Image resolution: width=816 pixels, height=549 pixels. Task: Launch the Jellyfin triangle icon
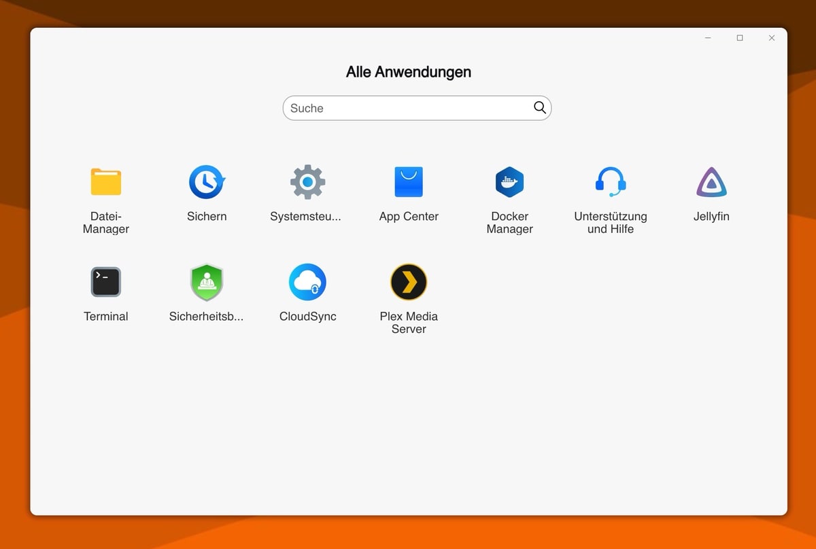(711, 182)
